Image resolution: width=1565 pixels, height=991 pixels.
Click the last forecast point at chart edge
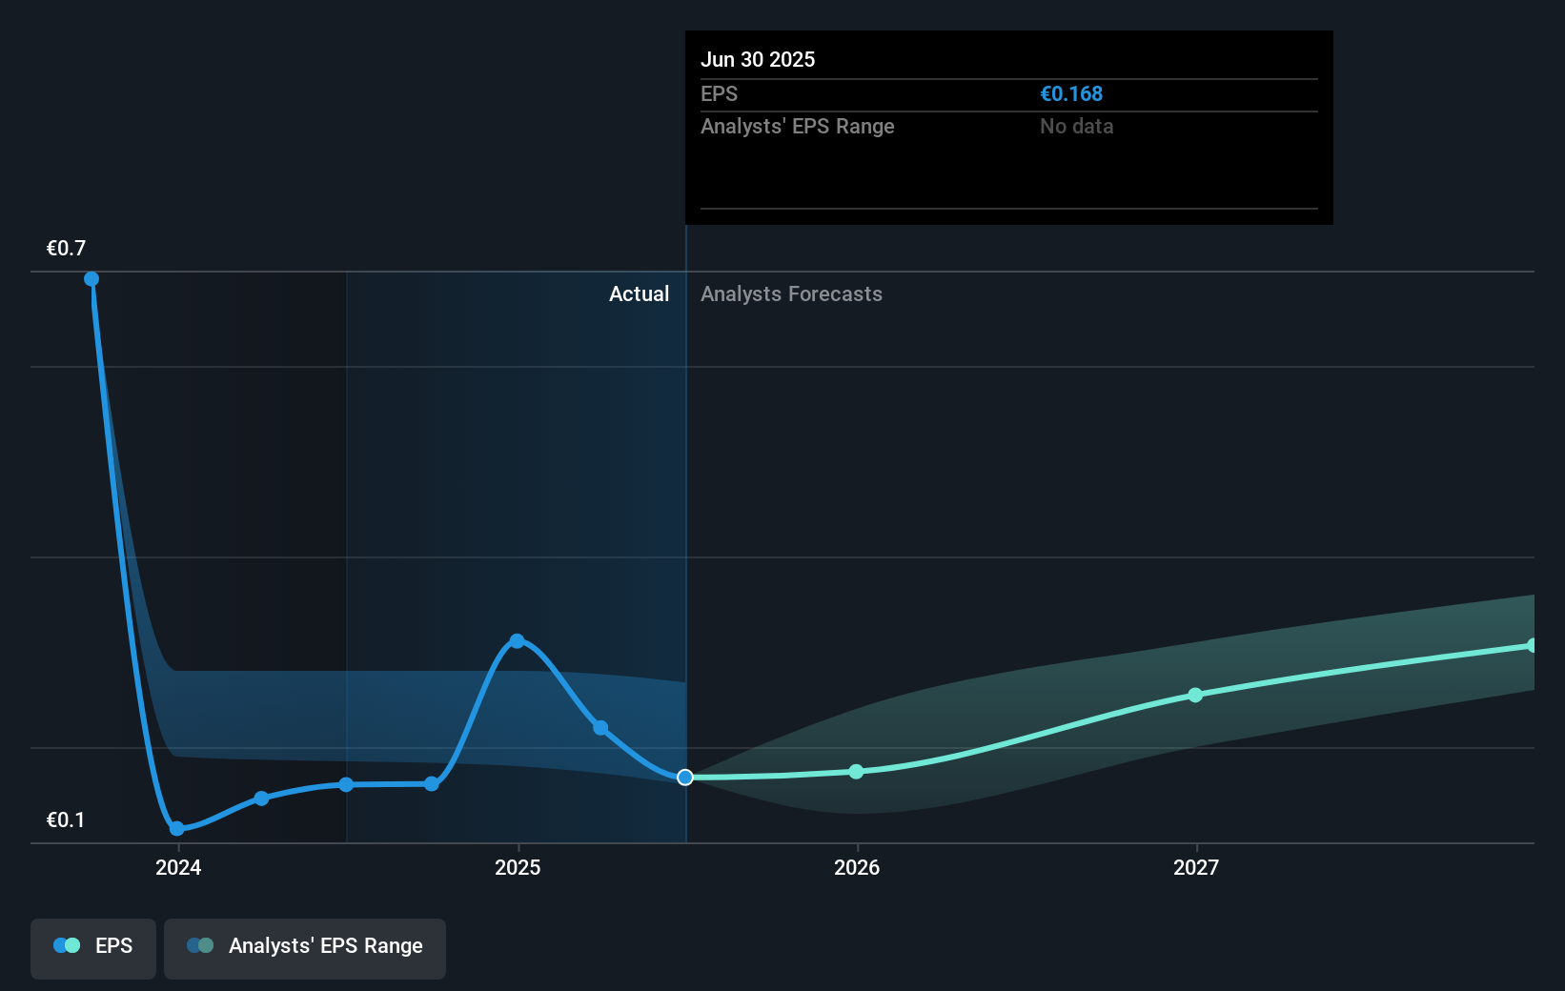click(1532, 646)
